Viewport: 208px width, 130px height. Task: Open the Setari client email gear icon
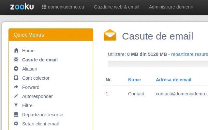pyautogui.click(x=16, y=123)
